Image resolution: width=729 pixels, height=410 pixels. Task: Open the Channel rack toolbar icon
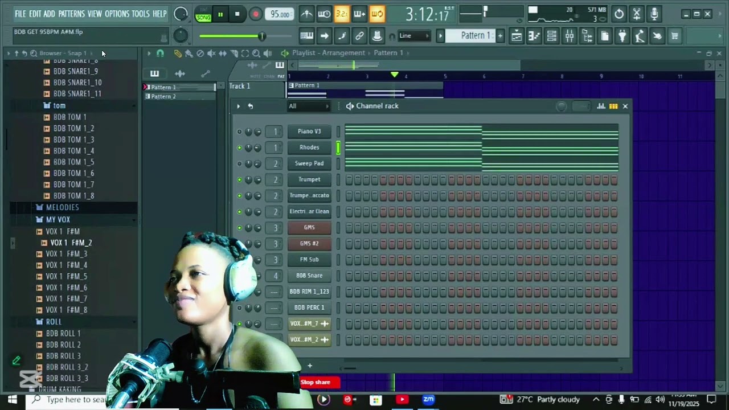[x=552, y=36]
